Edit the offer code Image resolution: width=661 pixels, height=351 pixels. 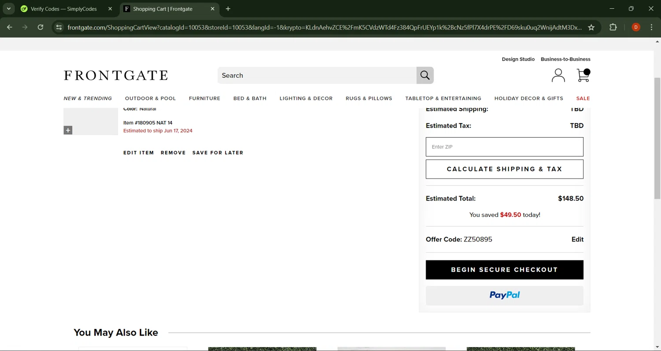click(577, 239)
